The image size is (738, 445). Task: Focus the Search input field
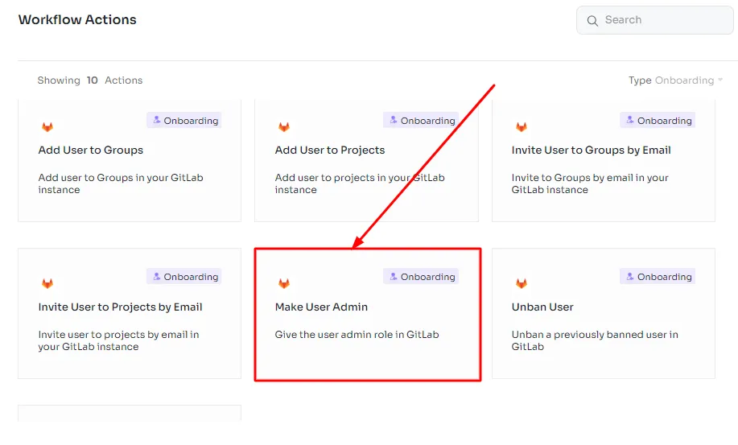[654, 20]
